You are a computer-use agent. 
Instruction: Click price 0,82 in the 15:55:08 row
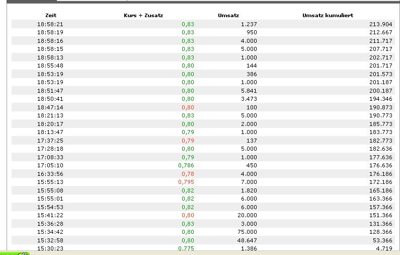[188, 190]
